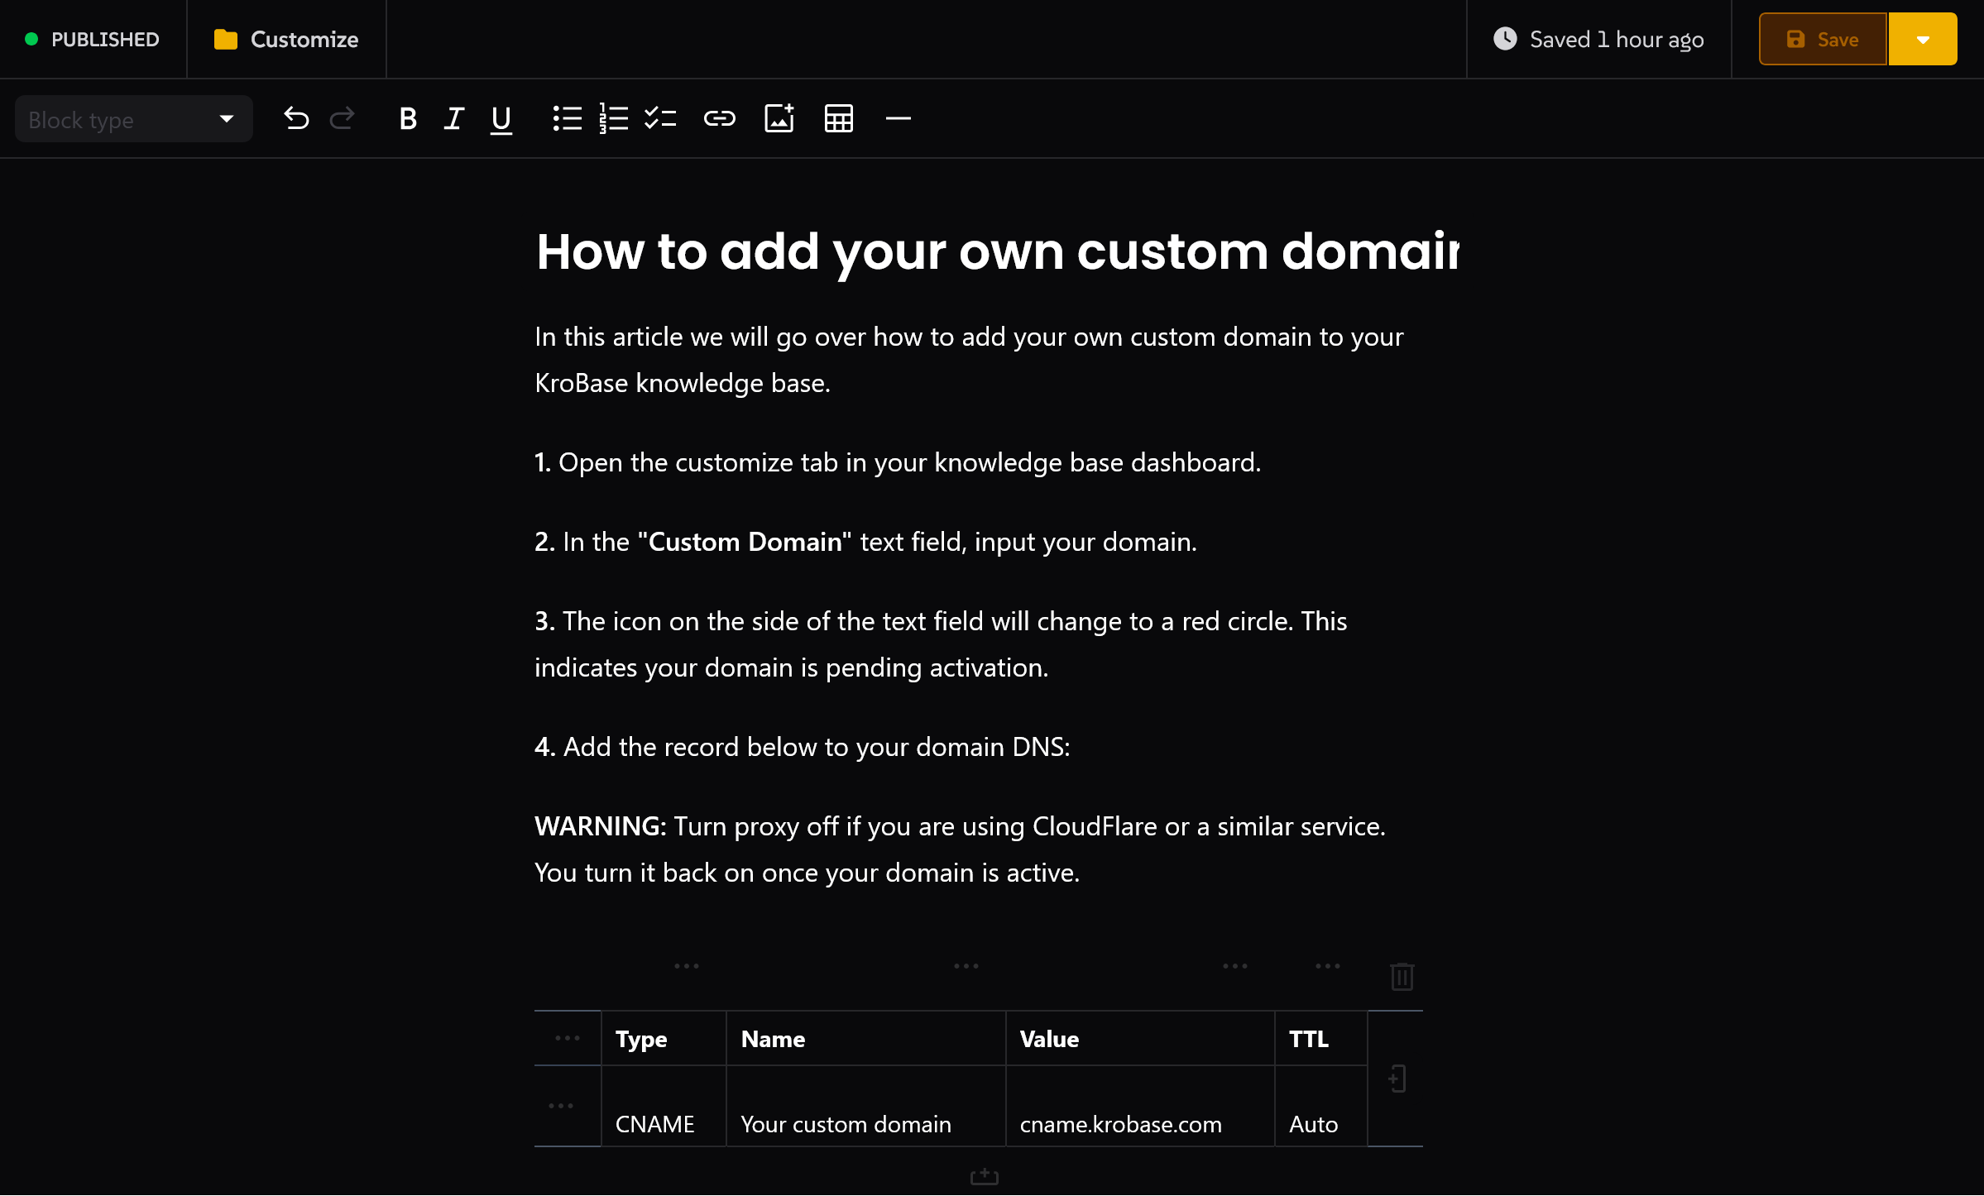Open the Block type dropdown
This screenshot has width=1984, height=1196.
(x=133, y=119)
